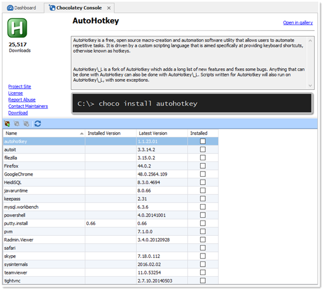Toggle Installed checkbox for tightvnc
324x291 pixels.
(x=203, y=281)
